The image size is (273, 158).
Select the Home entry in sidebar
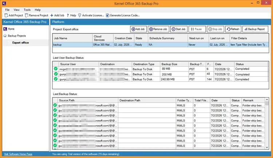[11, 29]
